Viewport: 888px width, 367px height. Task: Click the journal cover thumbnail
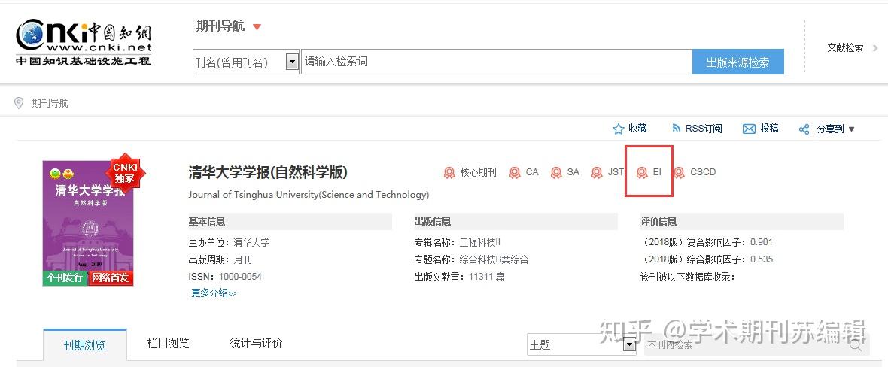click(x=88, y=223)
